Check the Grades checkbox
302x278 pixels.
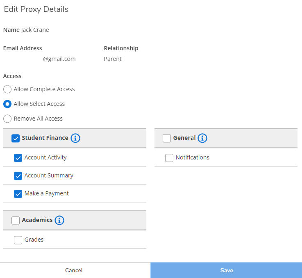click(18, 240)
